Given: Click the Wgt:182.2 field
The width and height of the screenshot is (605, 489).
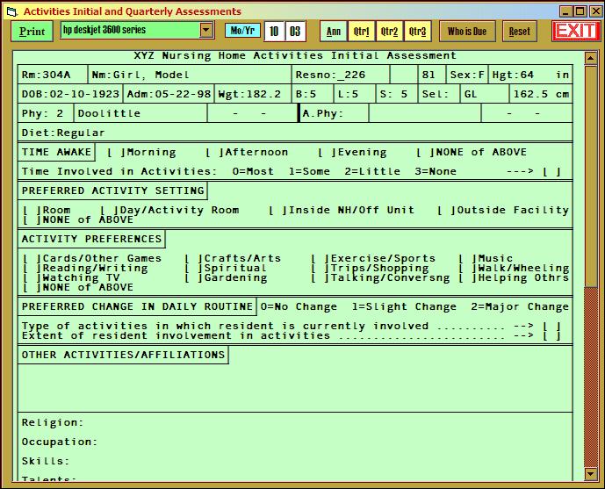Looking at the screenshot, I should [253, 94].
